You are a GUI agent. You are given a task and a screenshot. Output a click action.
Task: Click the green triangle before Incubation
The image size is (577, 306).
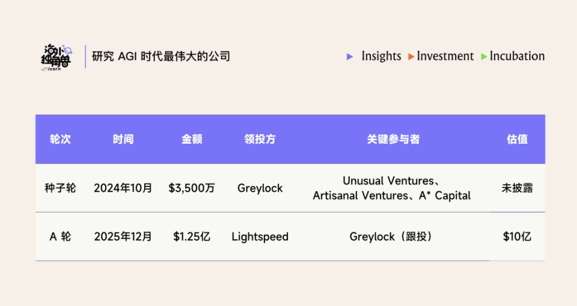(x=484, y=57)
